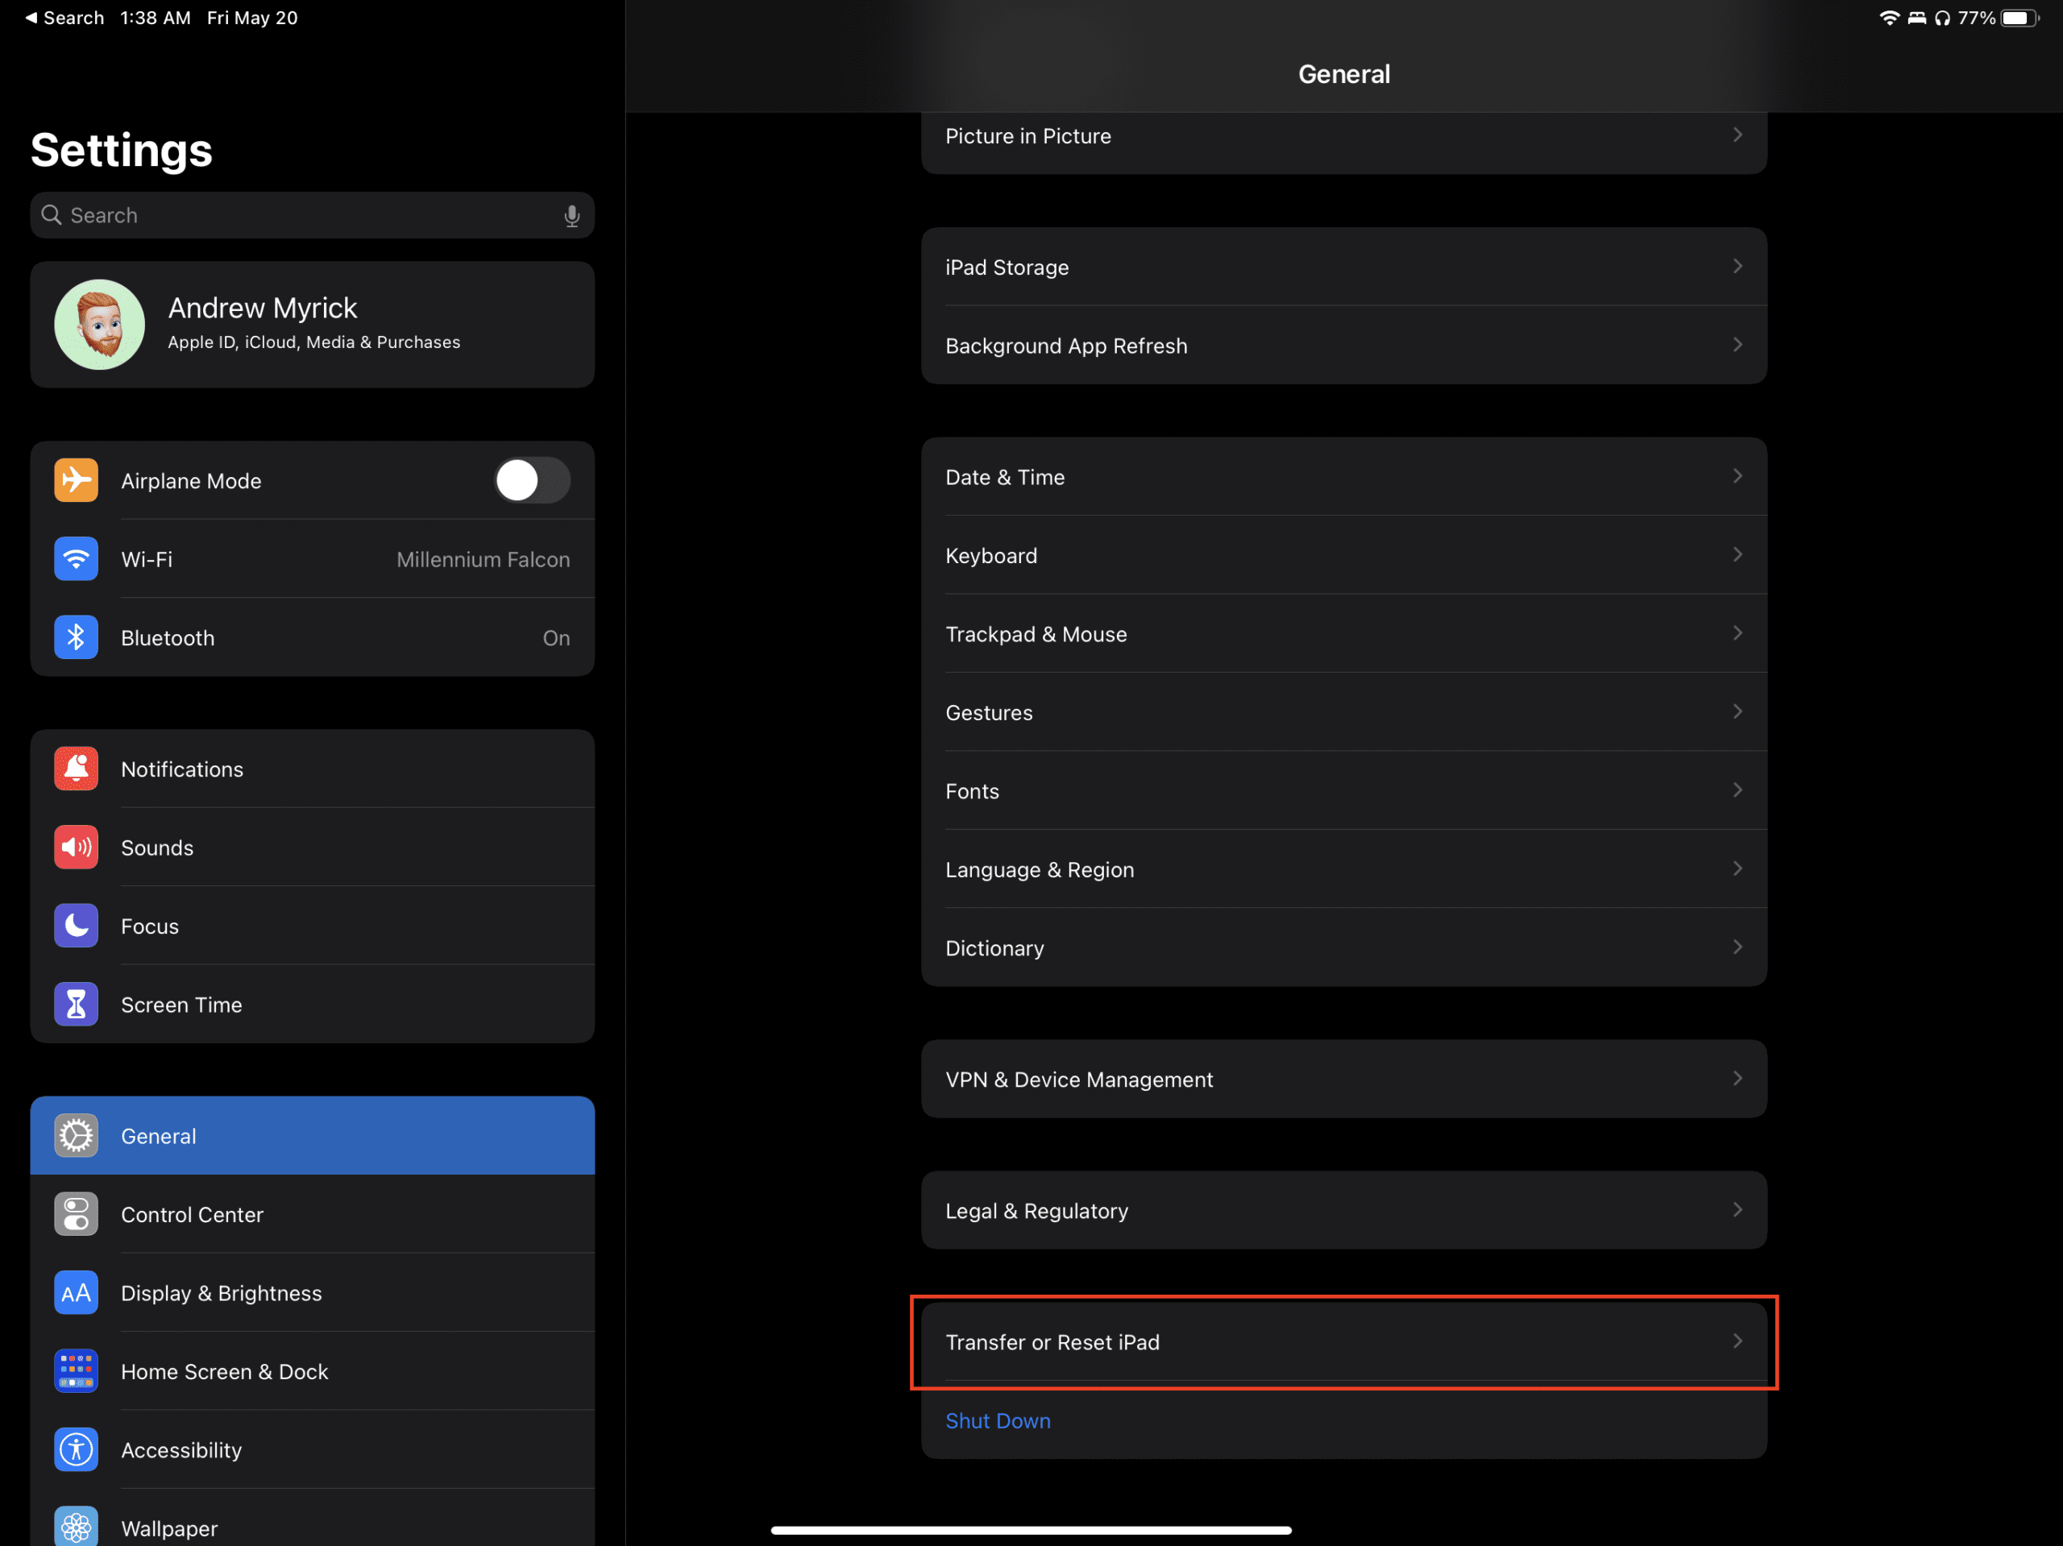Tap the Gestures row label
Viewport: 2063px width, 1546px height.
pos(989,712)
